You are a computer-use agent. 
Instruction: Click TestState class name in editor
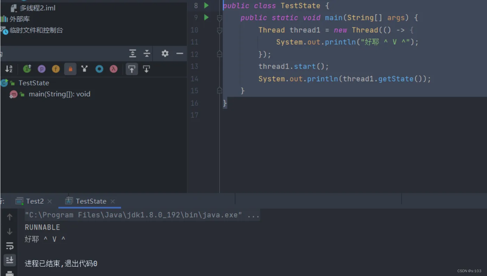point(301,6)
